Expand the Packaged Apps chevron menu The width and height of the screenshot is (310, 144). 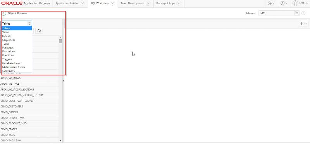click(179, 3)
